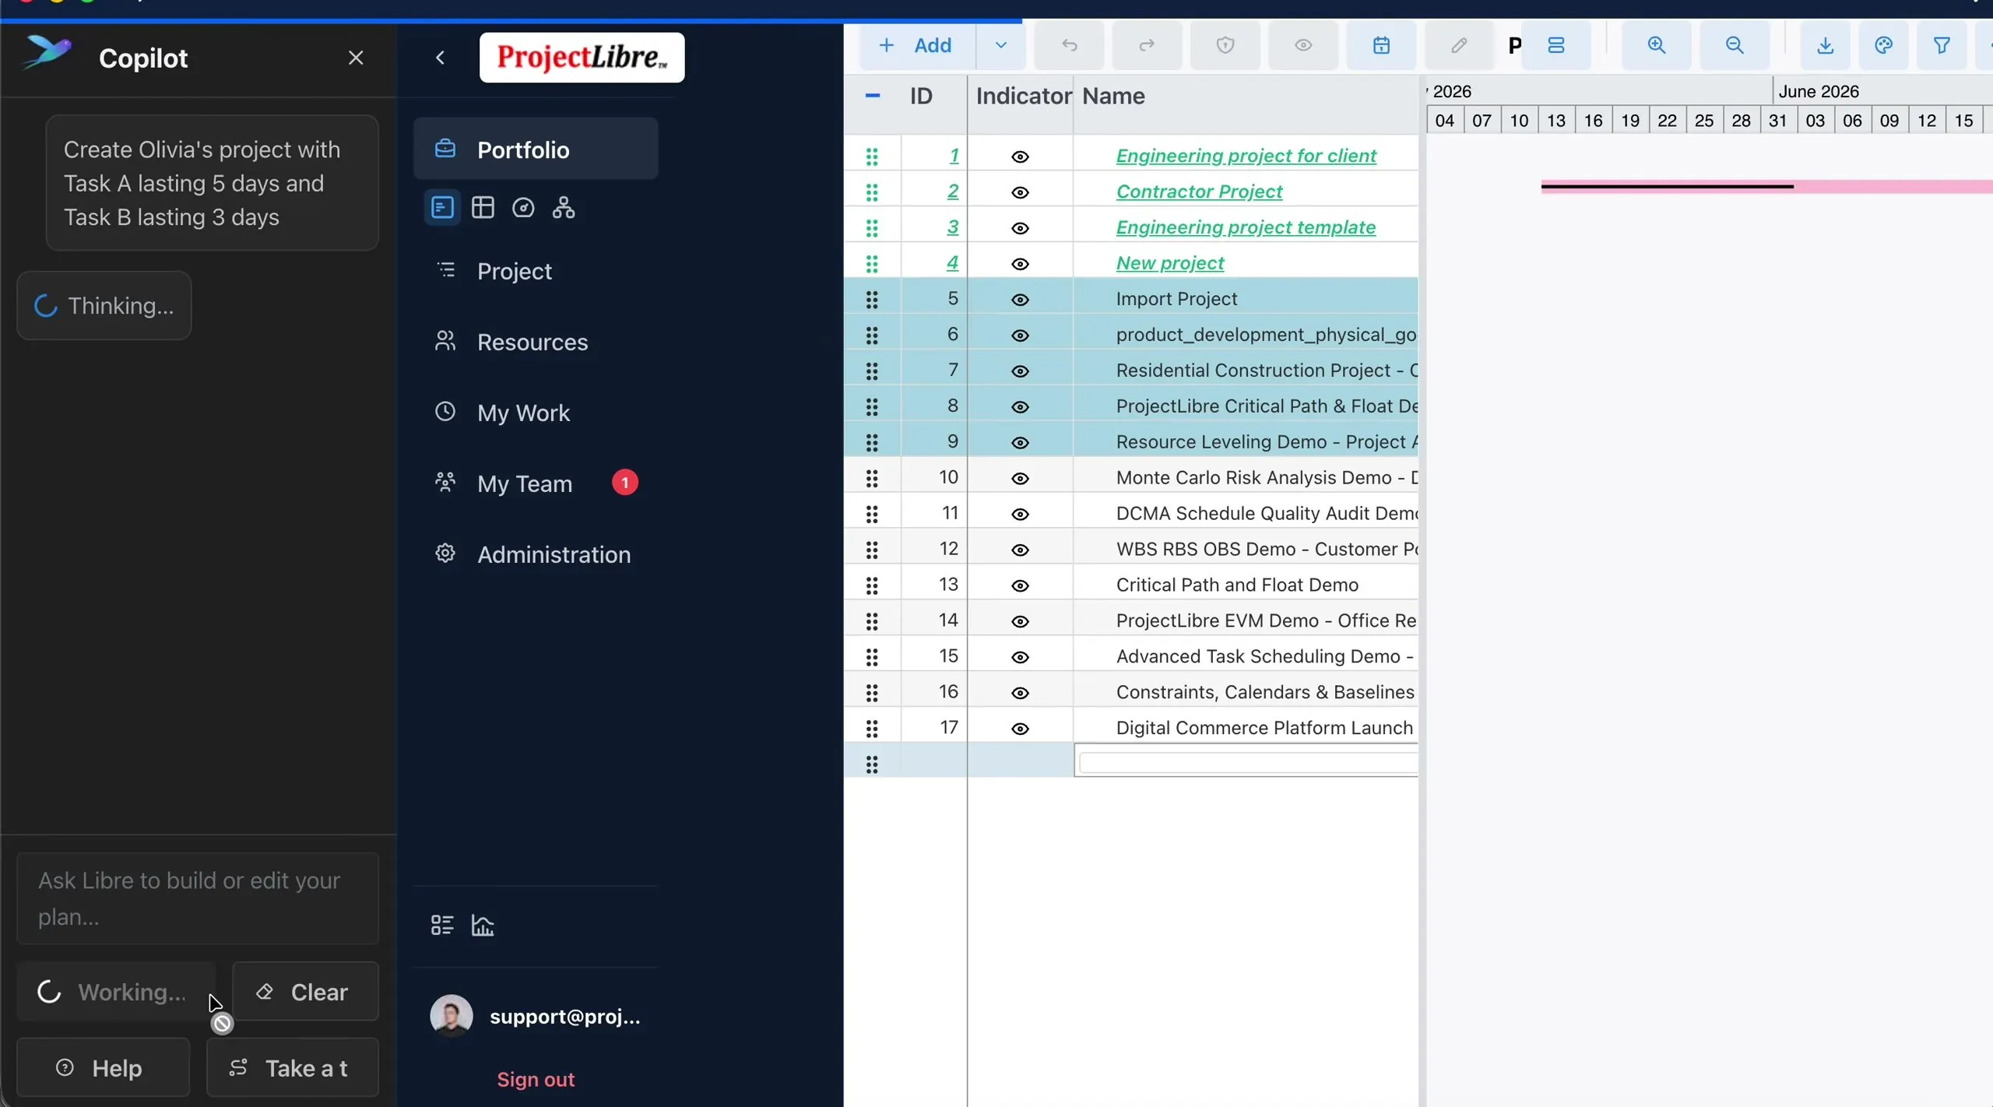The height and width of the screenshot is (1107, 1993).
Task: Click the zoom out magnifier
Action: coord(1735,45)
